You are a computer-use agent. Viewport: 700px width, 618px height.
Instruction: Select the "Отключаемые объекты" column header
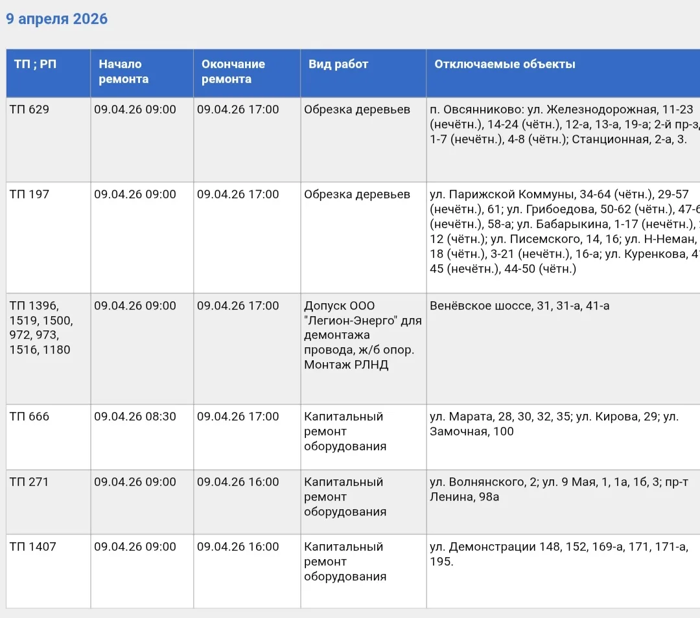tap(504, 64)
